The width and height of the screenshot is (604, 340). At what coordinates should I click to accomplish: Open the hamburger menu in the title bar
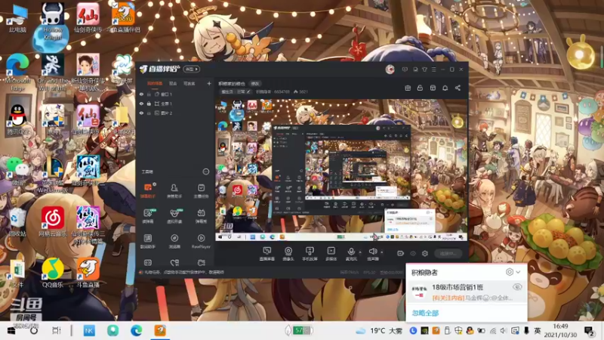click(x=433, y=70)
